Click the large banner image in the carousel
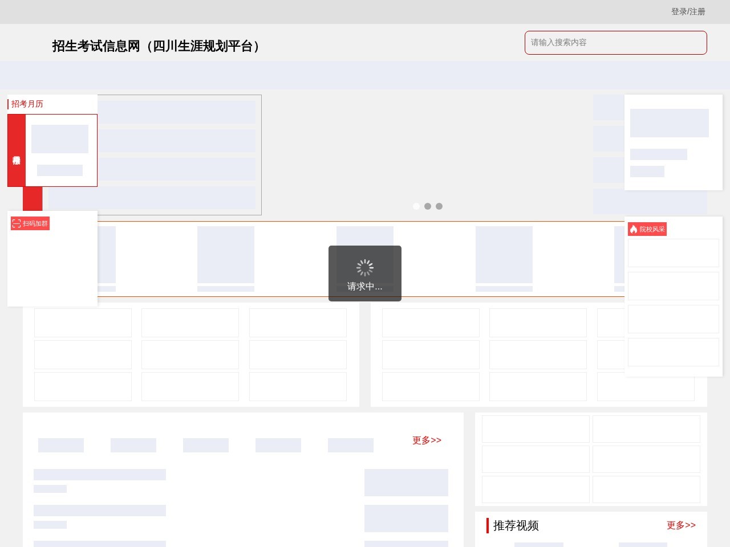This screenshot has height=547, width=730. pyautogui.click(x=428, y=155)
